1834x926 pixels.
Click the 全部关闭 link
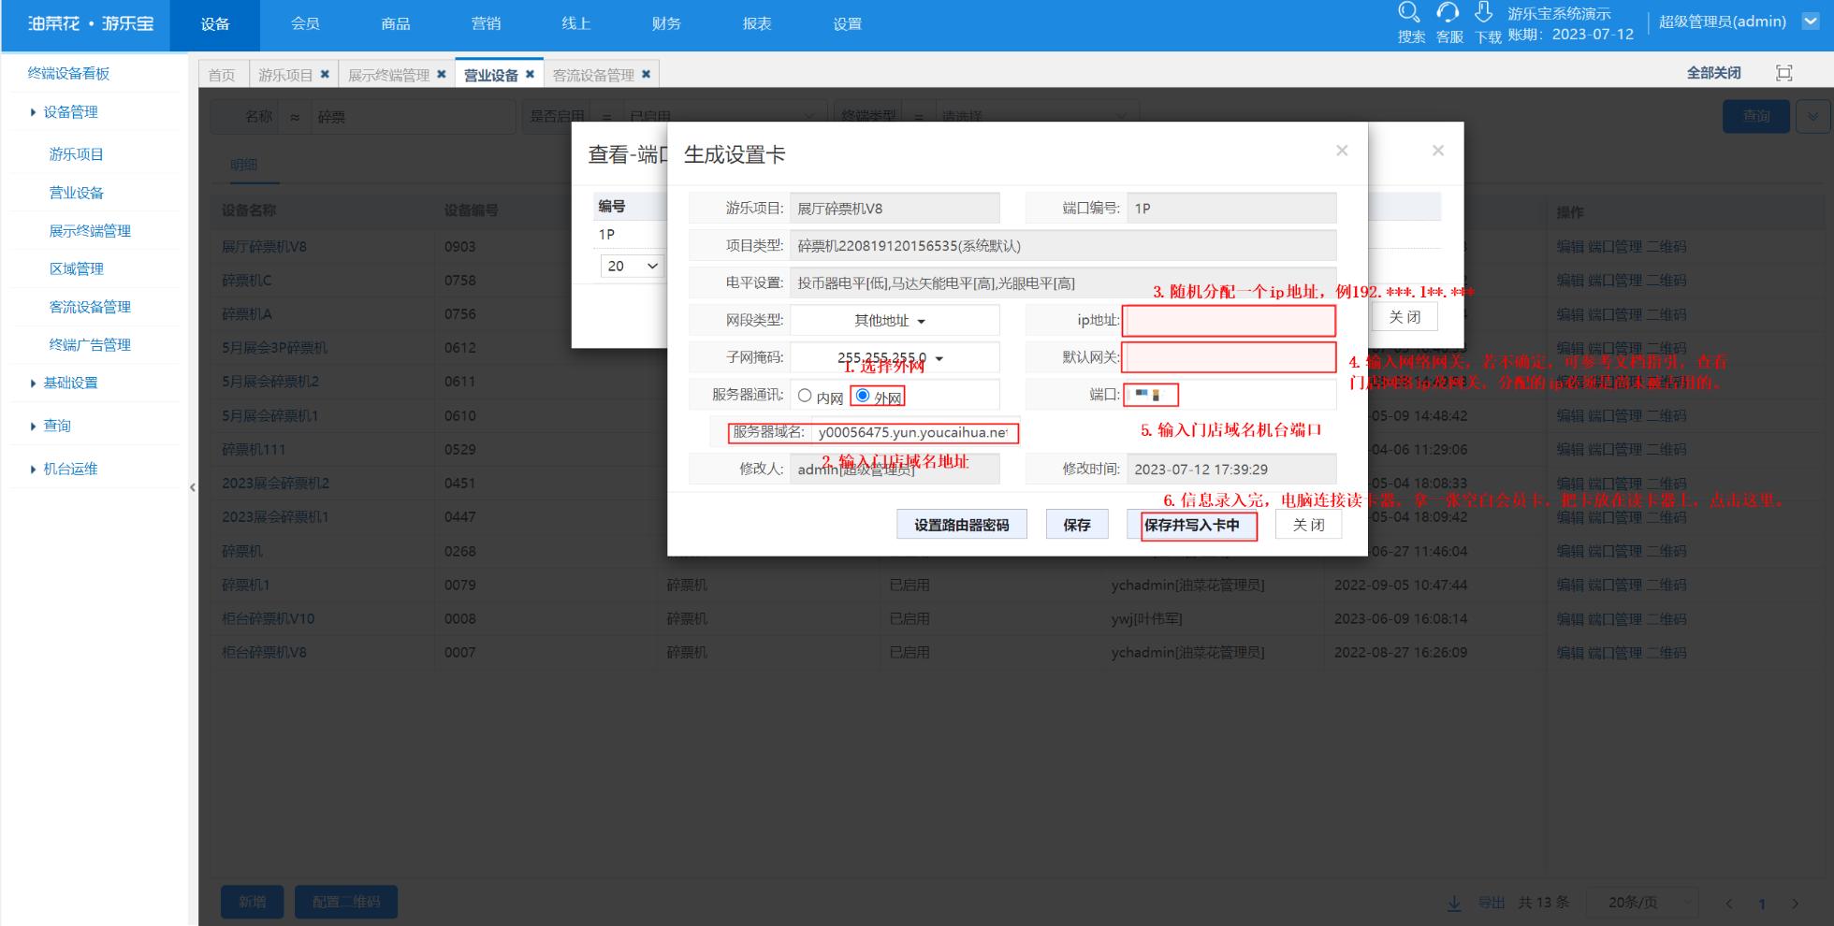(x=1713, y=73)
